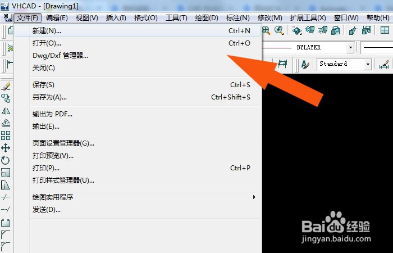Open the dimension style brush icon
Screen dimensions: 393x253
(384, 64)
